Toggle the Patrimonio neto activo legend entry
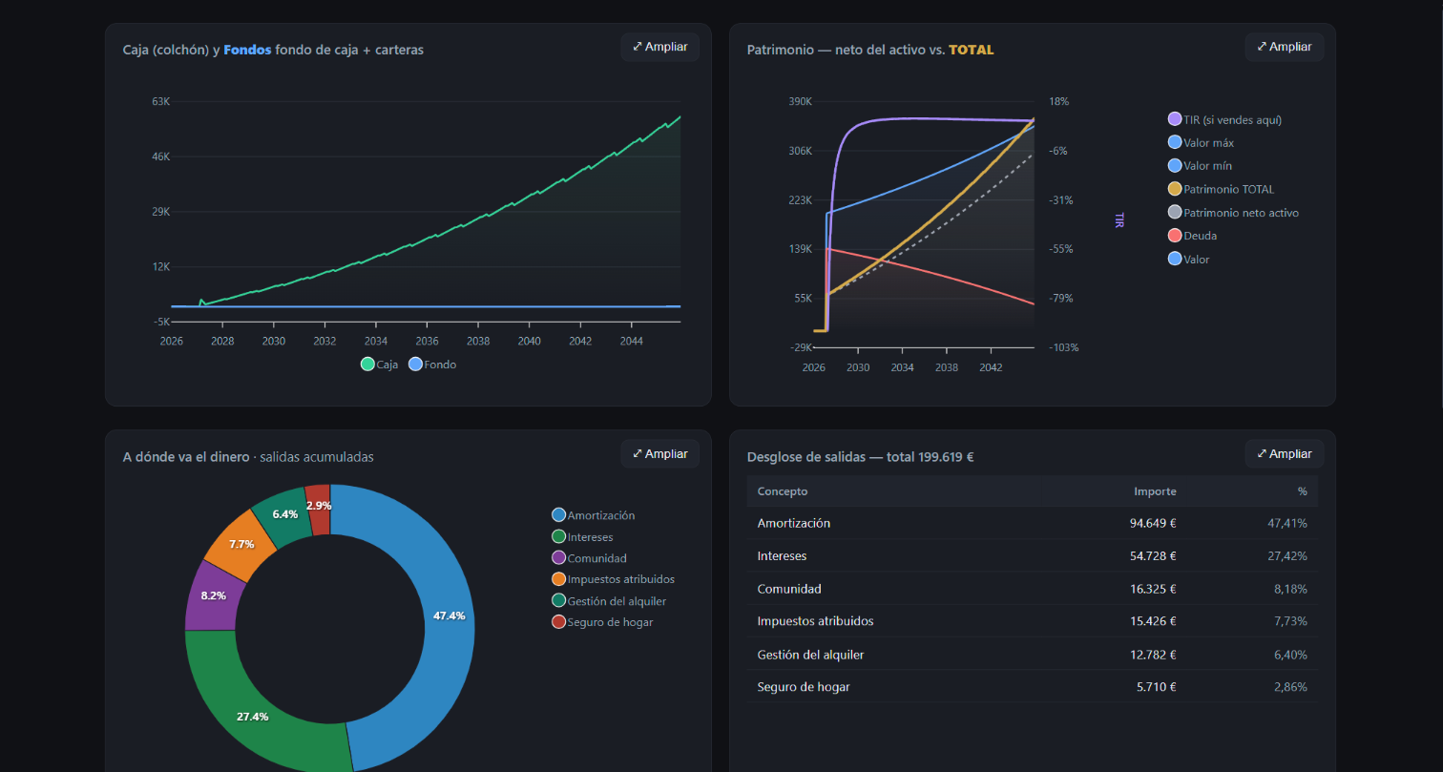Screen dimensions: 1443x772 [x=1233, y=213]
